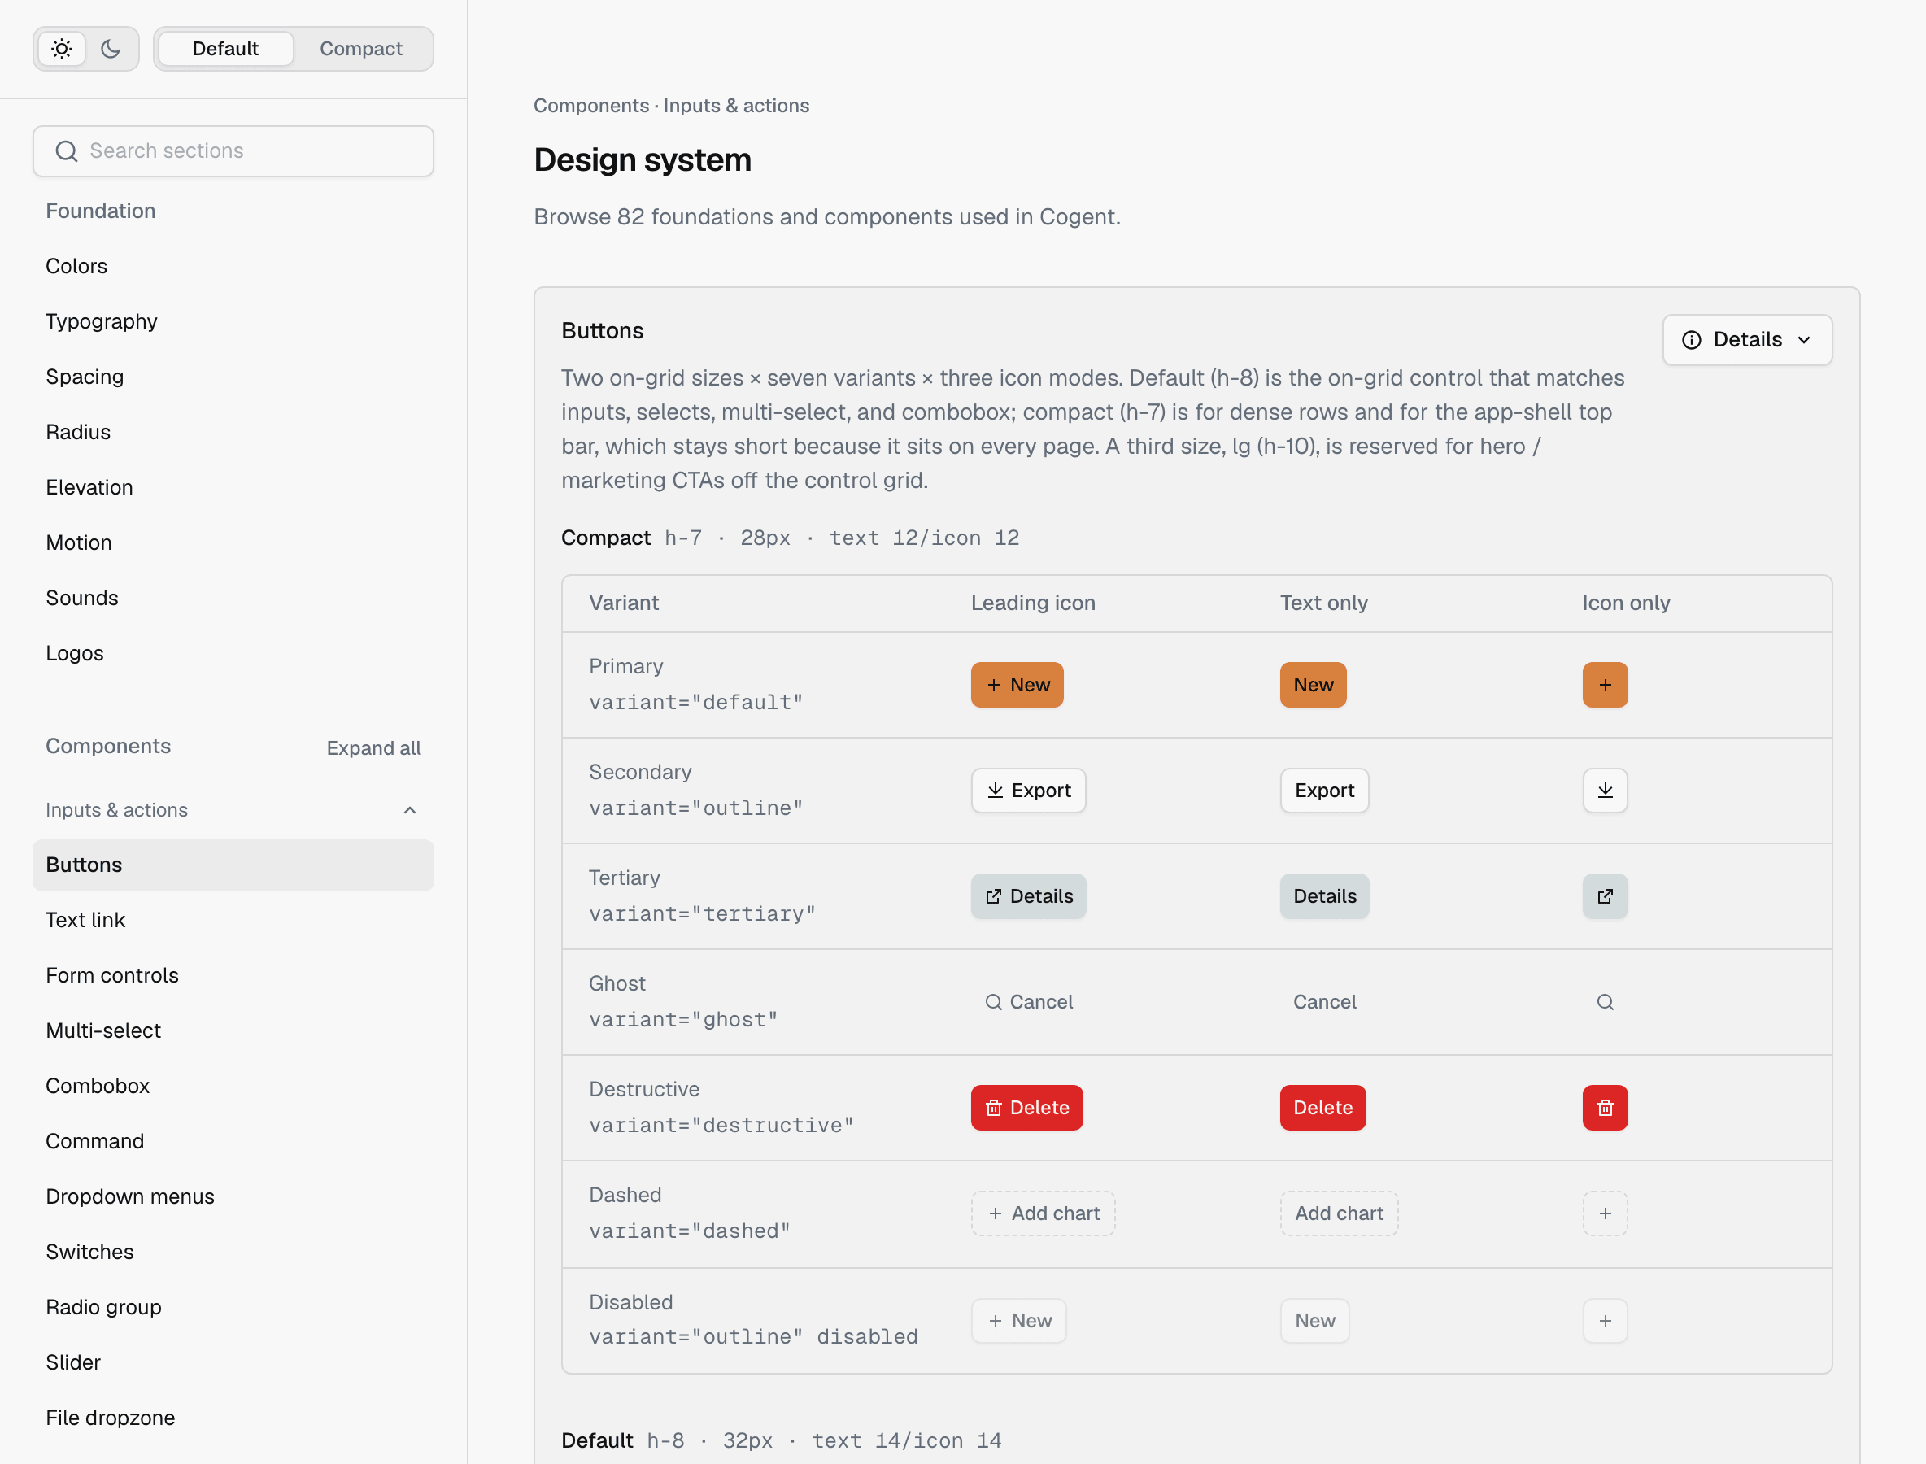Focus the Search sections field
This screenshot has height=1464, width=1926.
click(x=233, y=150)
